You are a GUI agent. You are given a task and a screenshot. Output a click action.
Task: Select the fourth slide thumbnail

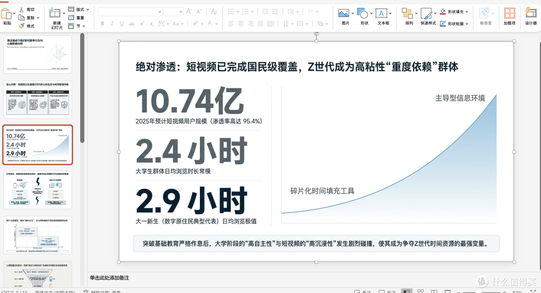click(x=38, y=190)
